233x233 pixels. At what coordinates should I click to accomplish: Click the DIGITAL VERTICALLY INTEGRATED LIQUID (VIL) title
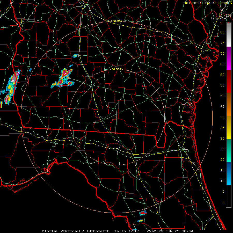[x=91, y=231]
